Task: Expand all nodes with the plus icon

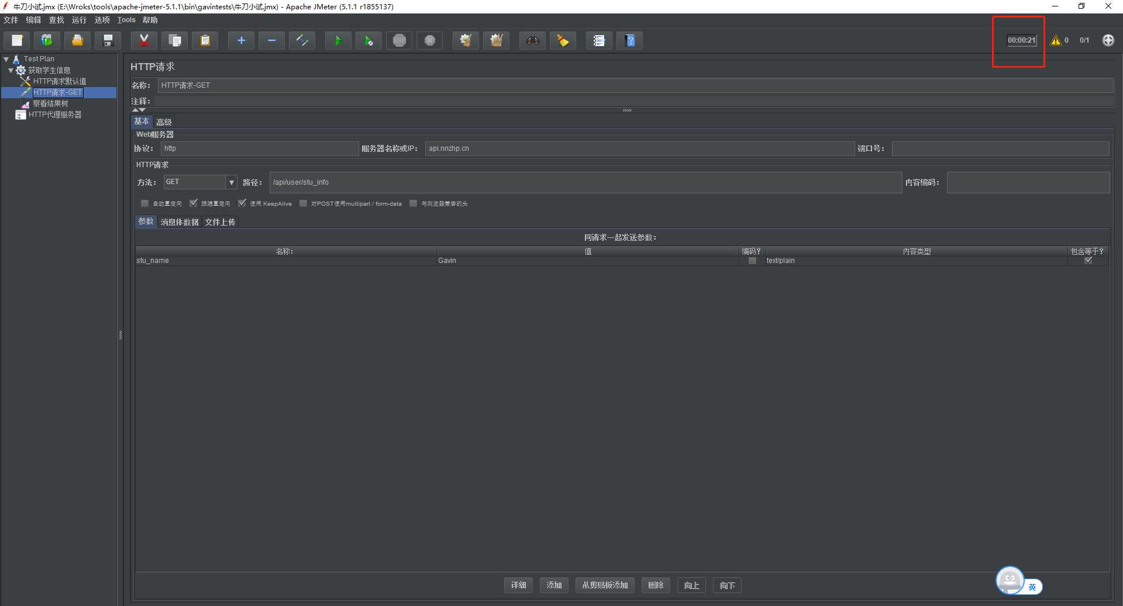Action: pyautogui.click(x=241, y=40)
